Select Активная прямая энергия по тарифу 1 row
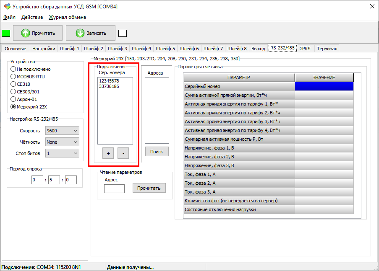Viewport: 379px width, 271px height. pos(239,104)
